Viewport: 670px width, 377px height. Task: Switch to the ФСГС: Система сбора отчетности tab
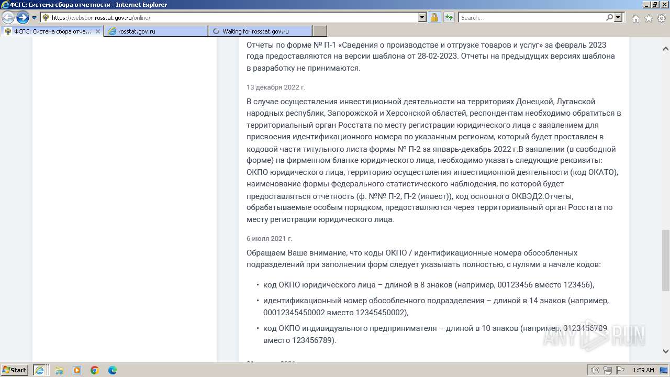(x=52, y=31)
